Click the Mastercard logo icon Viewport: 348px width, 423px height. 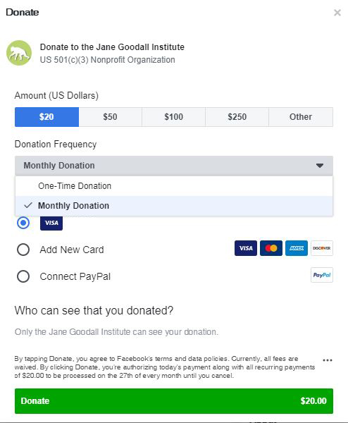271,248
